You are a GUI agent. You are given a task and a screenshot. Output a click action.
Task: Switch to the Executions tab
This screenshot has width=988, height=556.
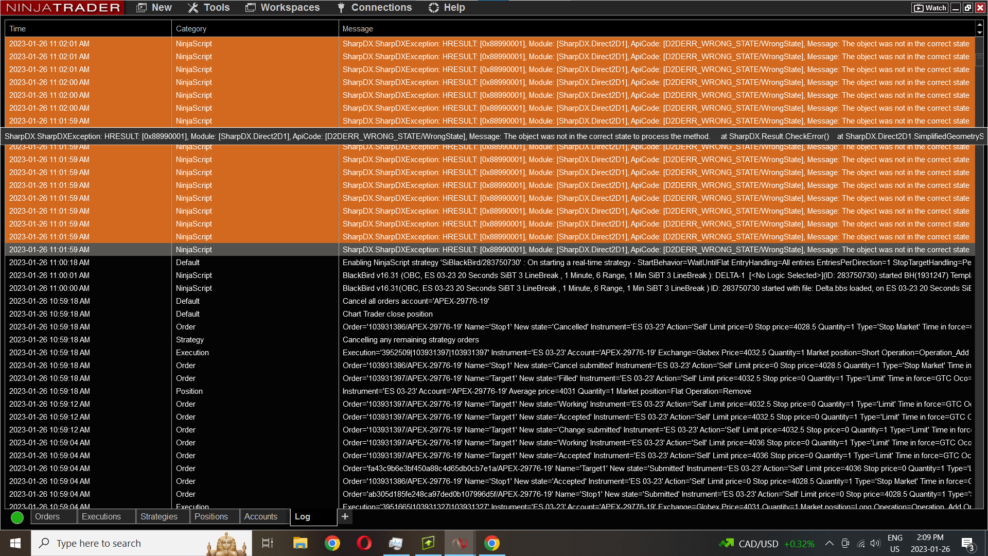(x=101, y=516)
